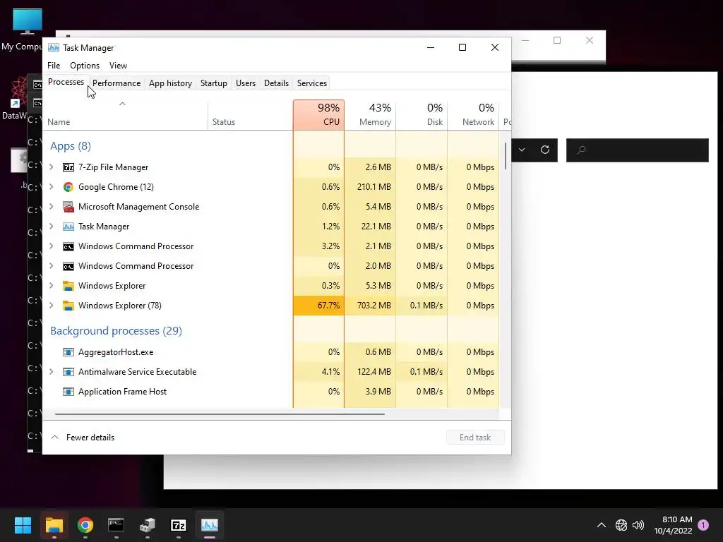Screen dimensions: 723x542
Task: Click the vertical scrollbar of process list
Action: [506, 156]
